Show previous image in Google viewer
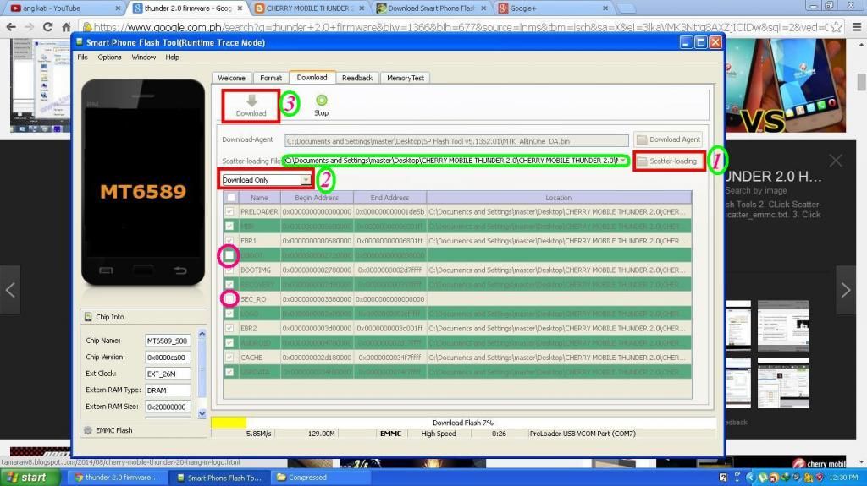The width and height of the screenshot is (867, 486). click(10, 290)
